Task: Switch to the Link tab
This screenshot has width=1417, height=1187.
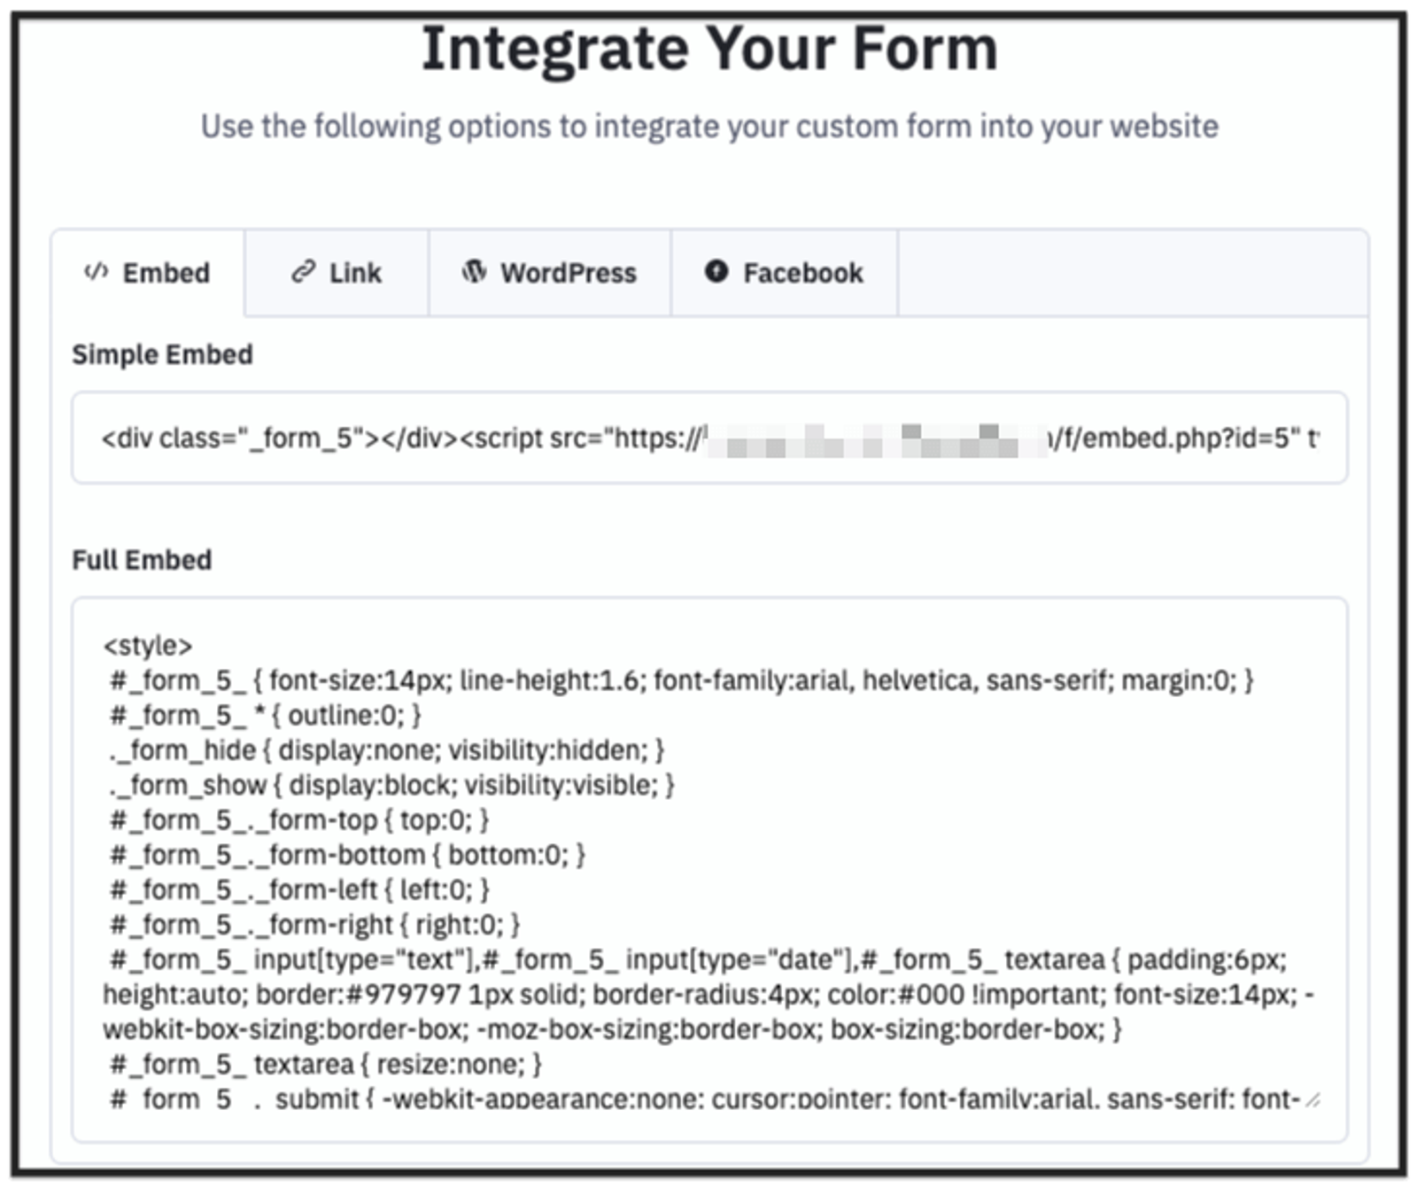Action: pos(337,273)
